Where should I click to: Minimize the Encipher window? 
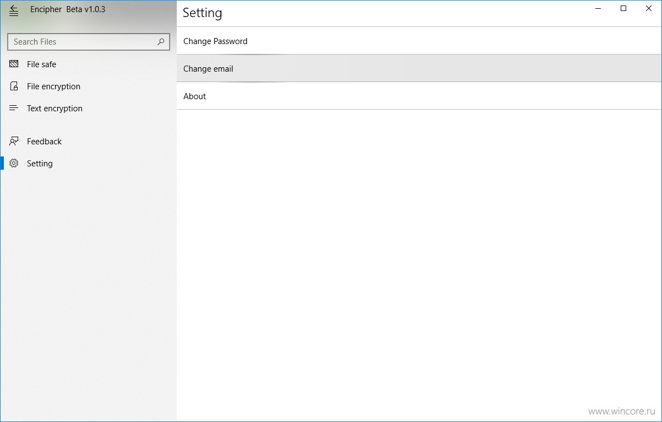pos(598,8)
